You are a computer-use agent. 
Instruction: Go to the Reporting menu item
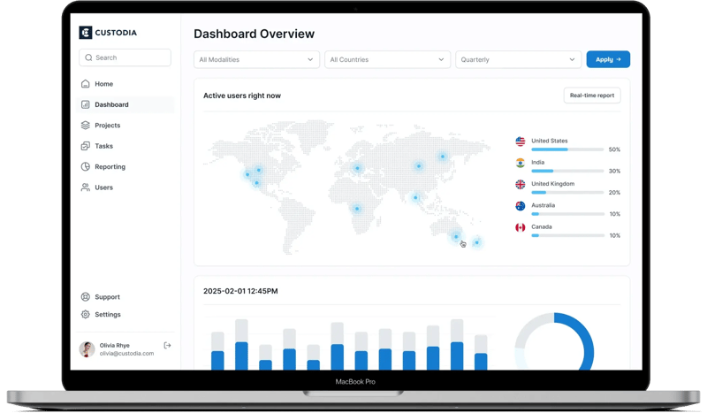110,166
